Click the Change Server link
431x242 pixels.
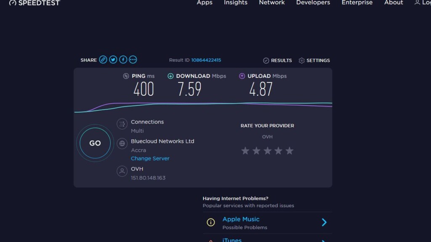pos(150,158)
